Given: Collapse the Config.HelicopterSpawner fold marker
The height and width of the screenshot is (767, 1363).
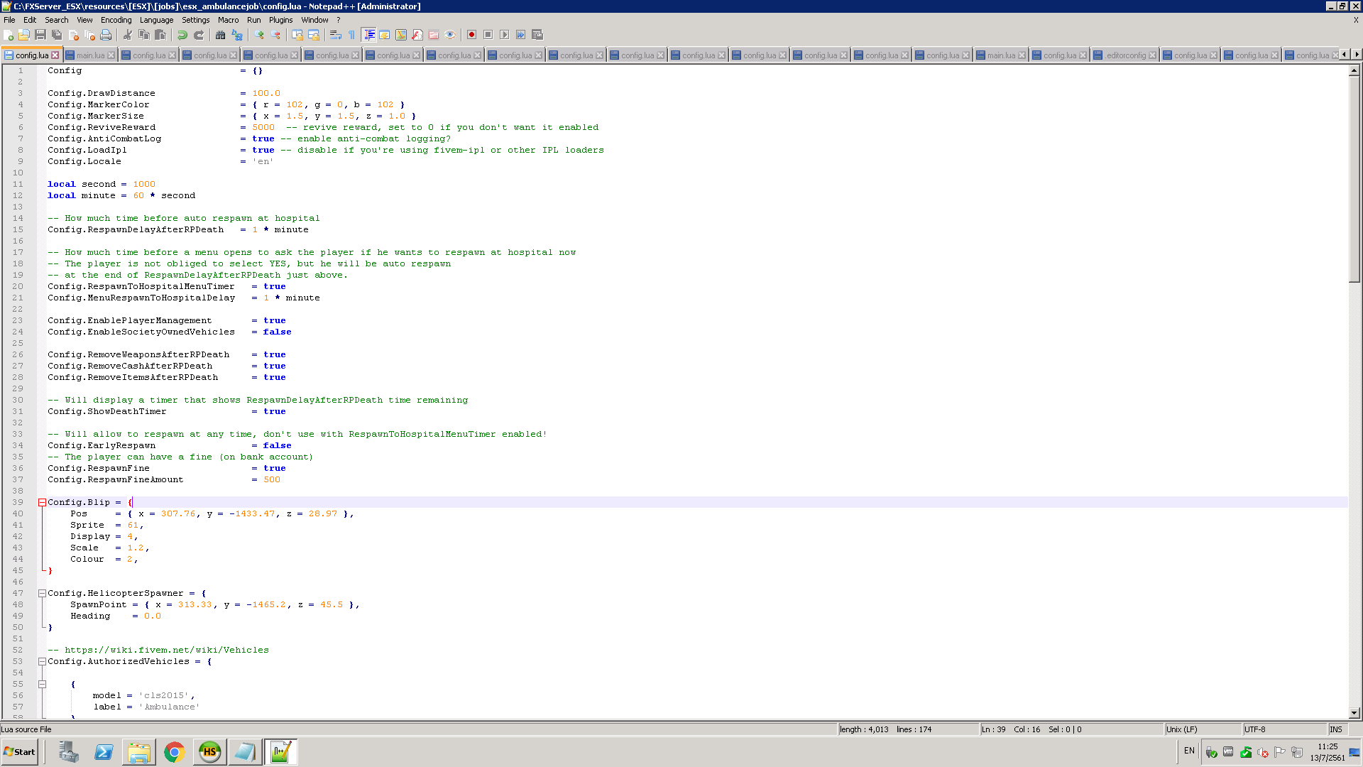Looking at the screenshot, I should [42, 593].
